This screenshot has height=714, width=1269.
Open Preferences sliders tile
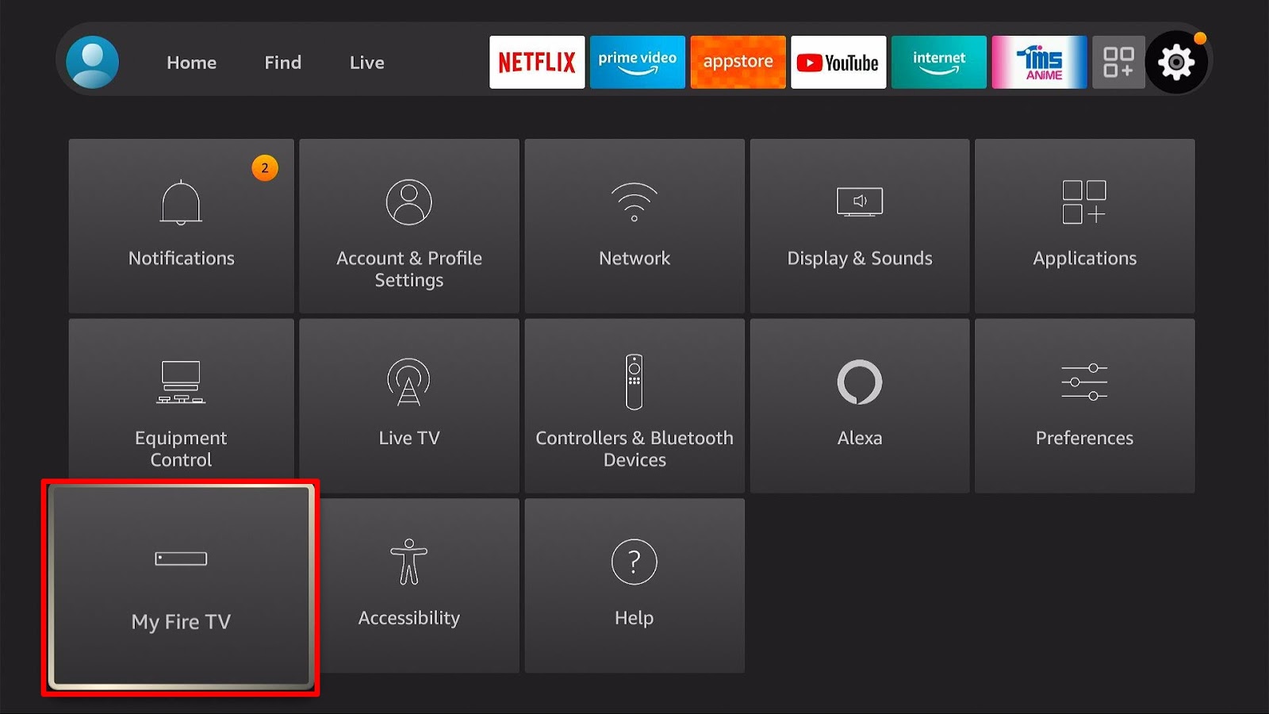[1084, 406]
